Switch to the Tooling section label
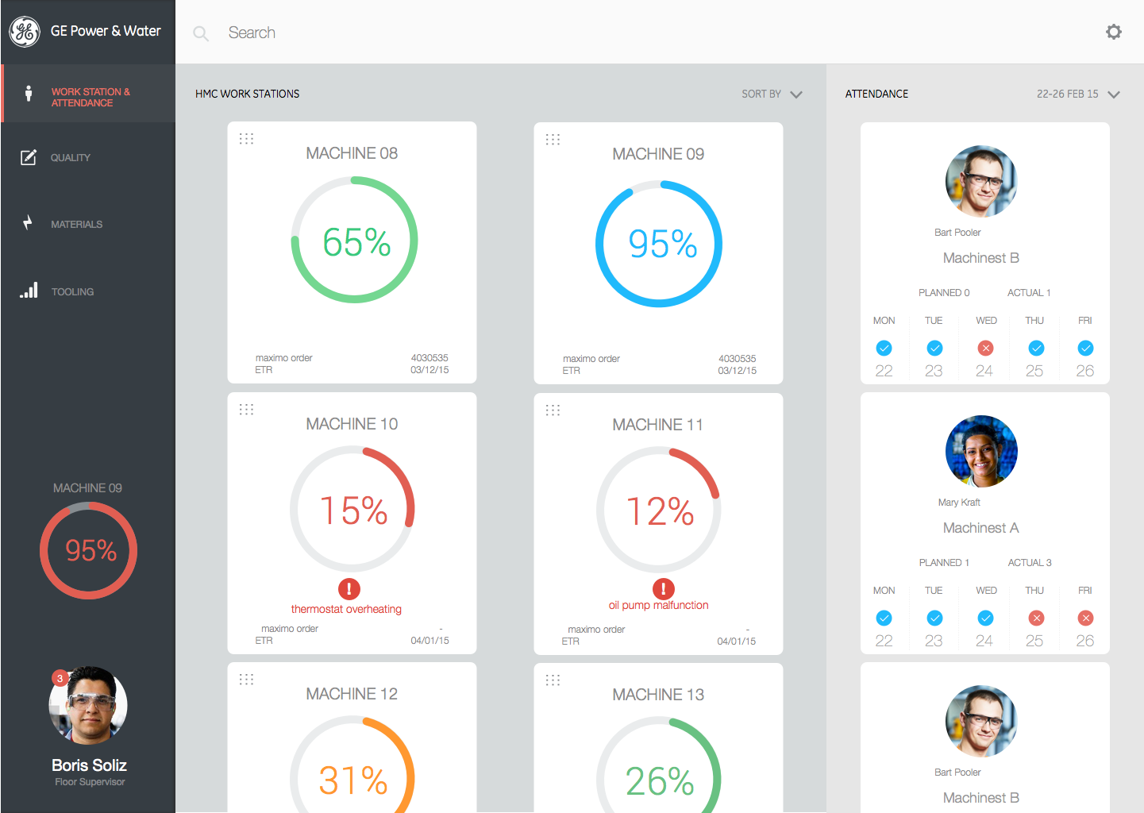The image size is (1144, 813). [72, 292]
